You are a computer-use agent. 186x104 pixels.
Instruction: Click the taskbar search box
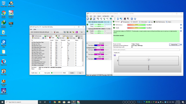(21, 102)
